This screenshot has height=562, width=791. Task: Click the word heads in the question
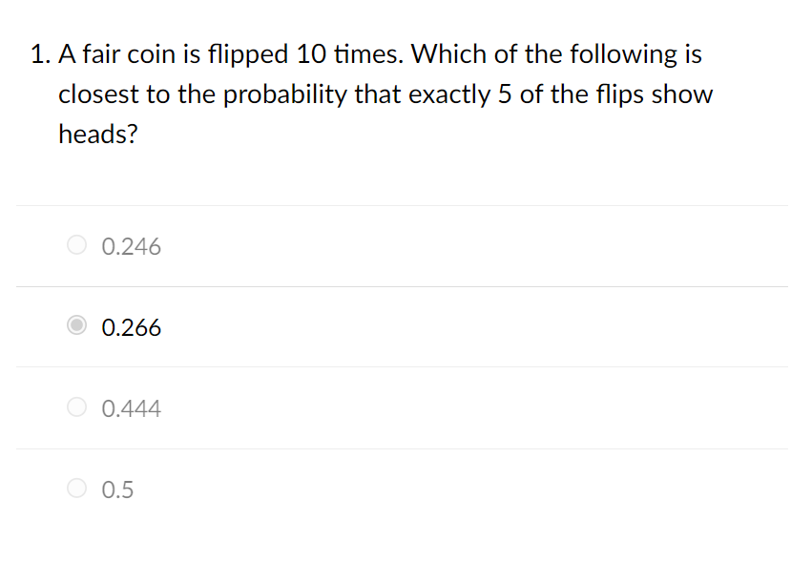click(x=94, y=134)
